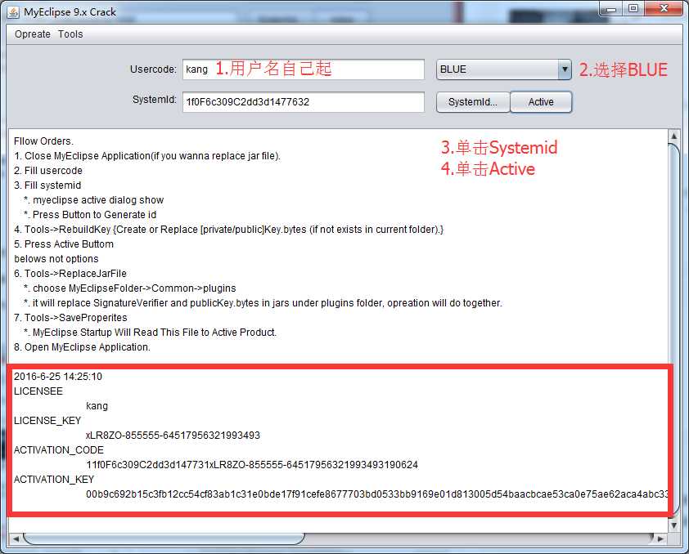Click the 'Fllow Orders.' line
Viewport: 689px width, 554px height.
(43, 141)
